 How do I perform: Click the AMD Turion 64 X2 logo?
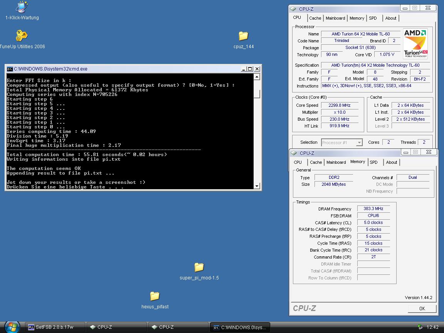pos(415,44)
